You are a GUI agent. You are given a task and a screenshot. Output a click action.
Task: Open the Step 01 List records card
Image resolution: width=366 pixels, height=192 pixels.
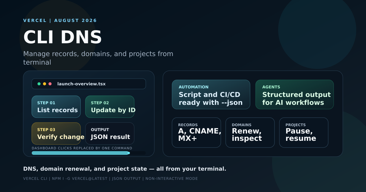56,107
